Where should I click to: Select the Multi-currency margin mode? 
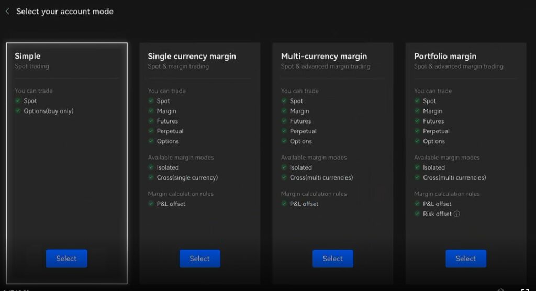tap(332, 259)
